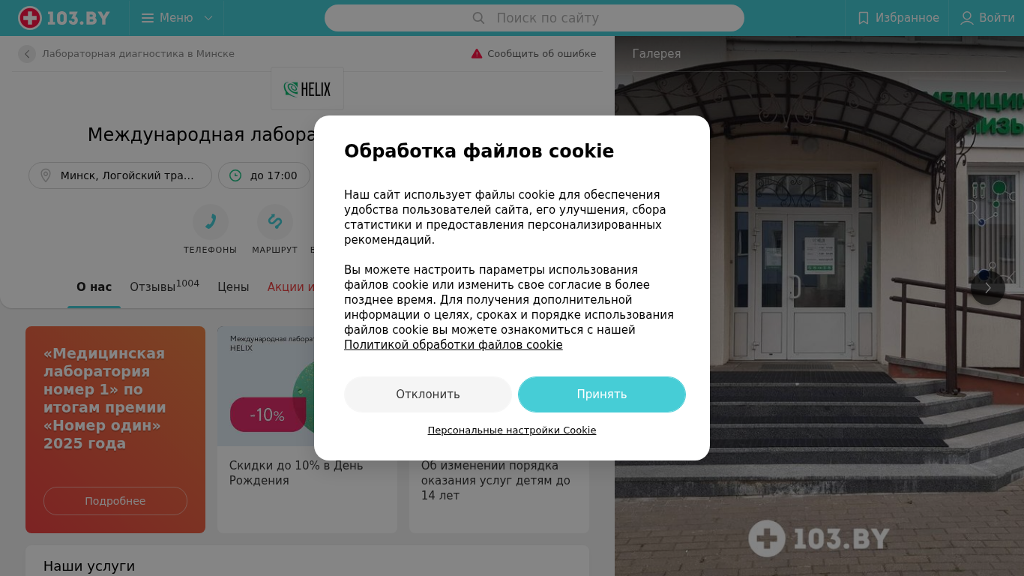This screenshot has height=576, width=1024.
Task: Open Политикой обработки файлов cookie link
Action: tap(454, 345)
